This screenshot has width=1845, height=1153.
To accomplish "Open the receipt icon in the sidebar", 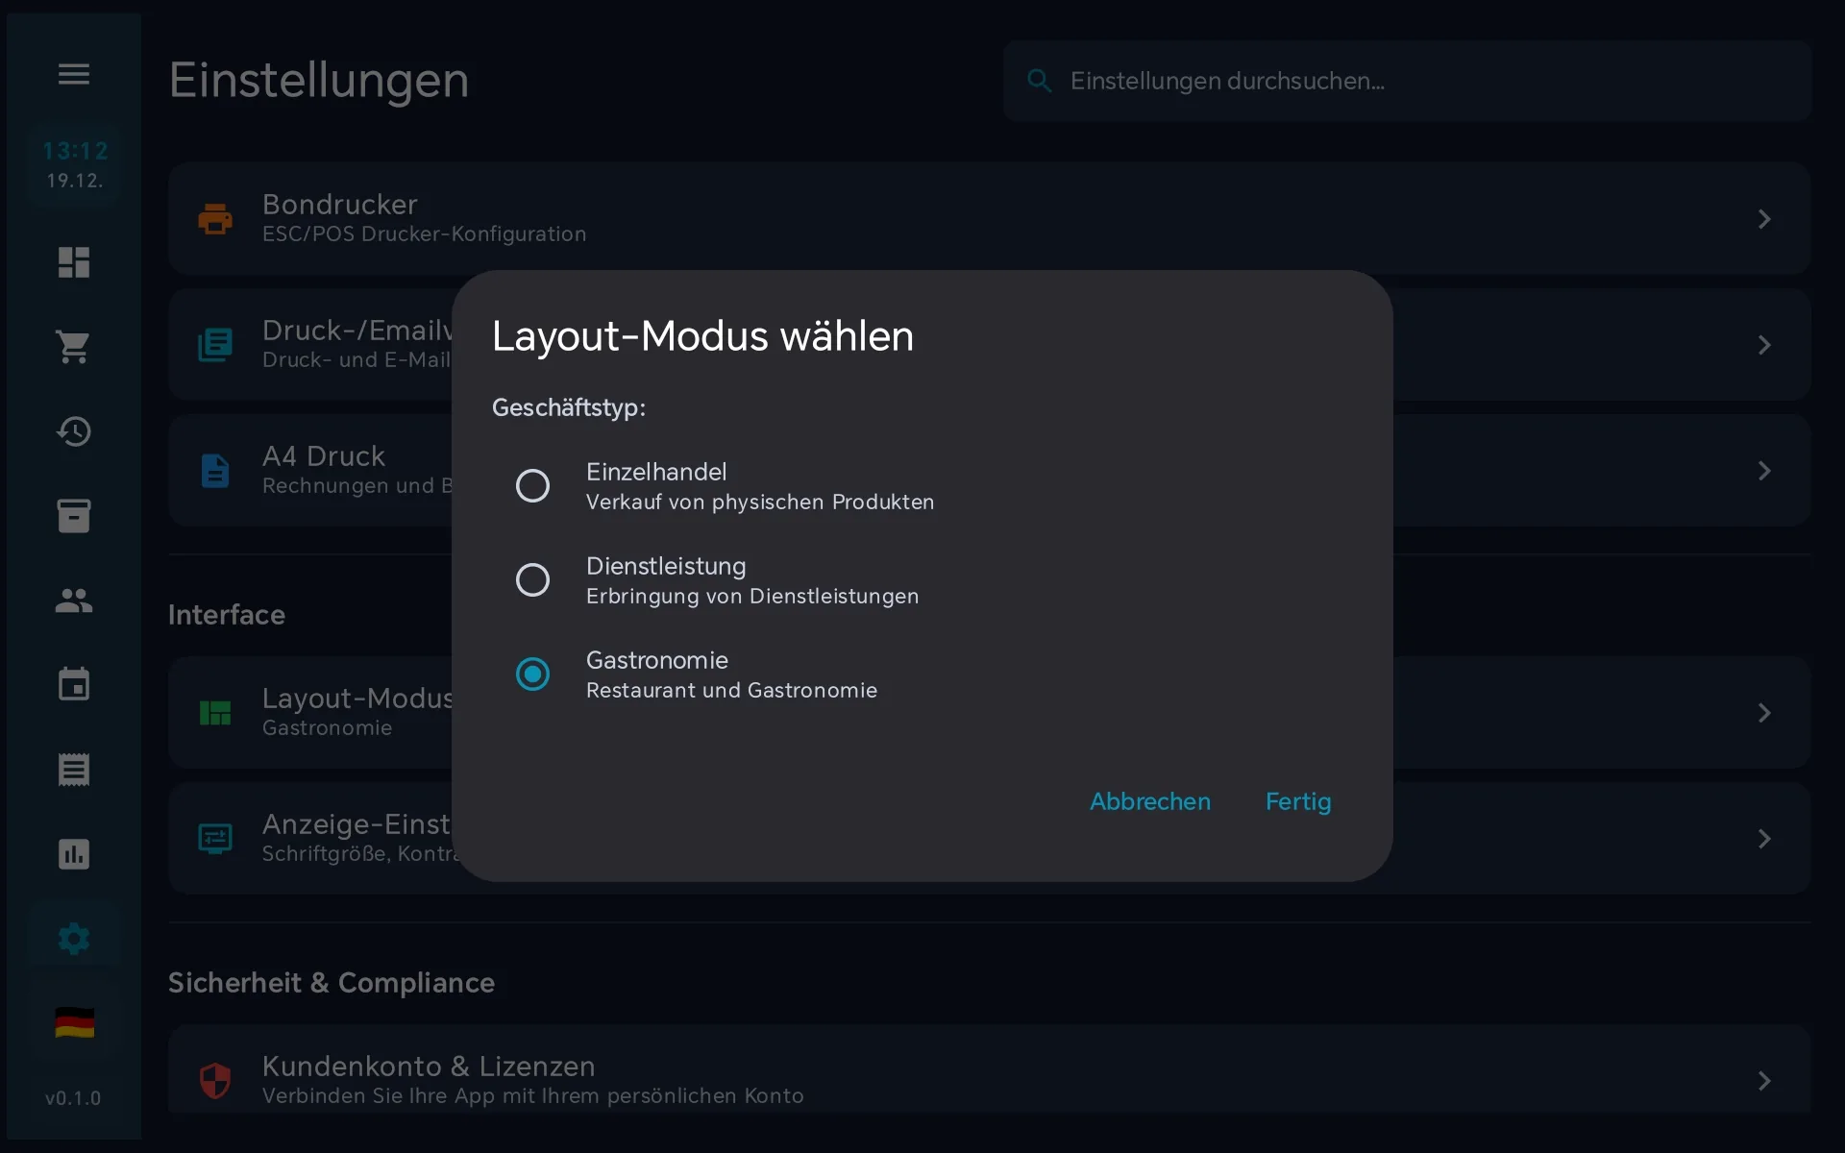I will point(74,769).
